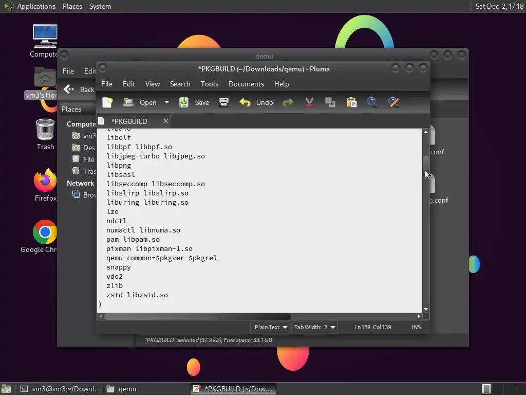Viewport: 526px width, 395px height.
Task: Save the PKGBUILD file
Action: [x=194, y=102]
